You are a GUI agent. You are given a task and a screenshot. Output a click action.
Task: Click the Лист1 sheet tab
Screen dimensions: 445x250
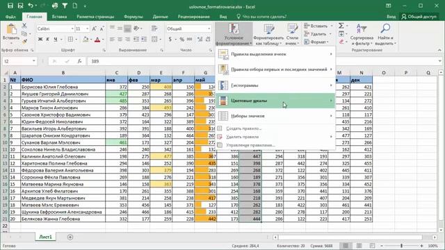[x=46, y=237]
